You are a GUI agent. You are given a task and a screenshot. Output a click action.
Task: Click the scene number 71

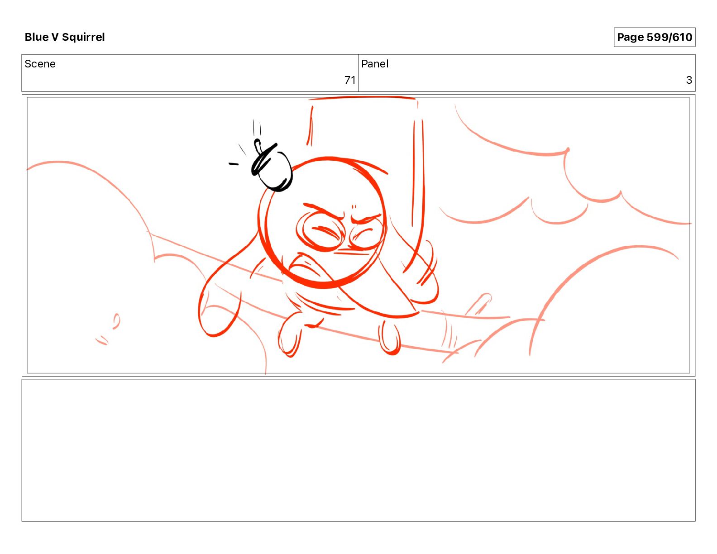click(x=350, y=80)
